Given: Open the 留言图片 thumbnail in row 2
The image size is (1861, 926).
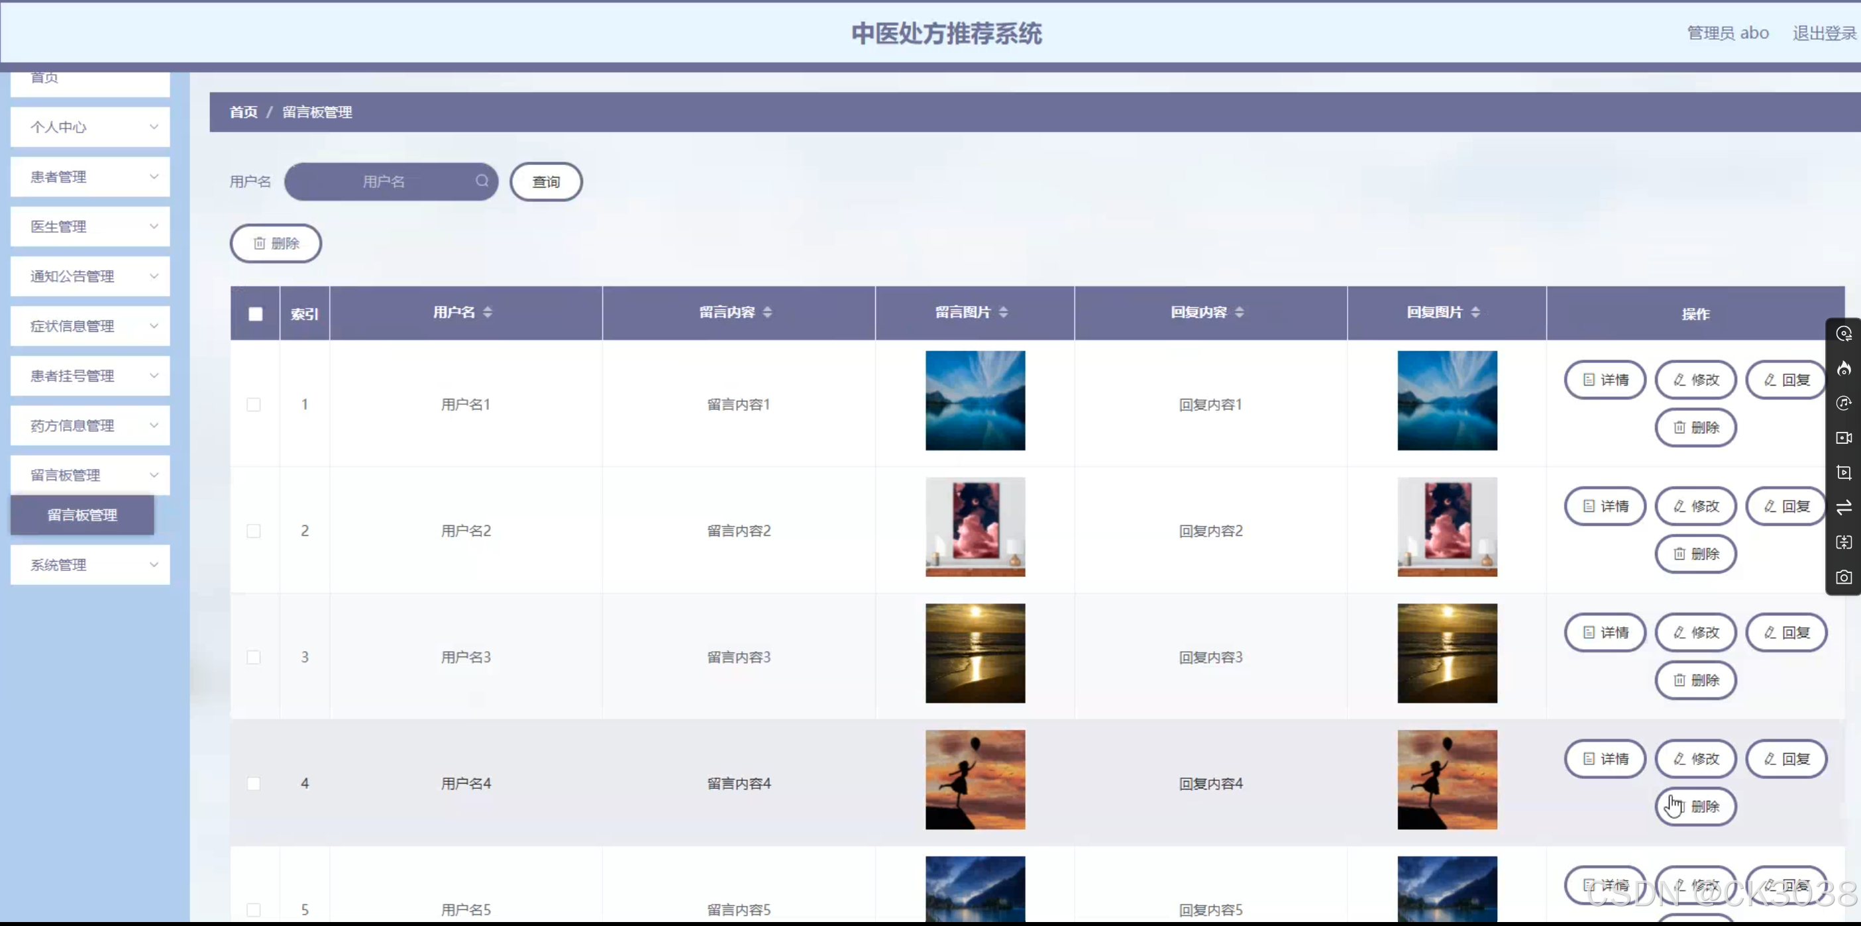Looking at the screenshot, I should click(975, 527).
